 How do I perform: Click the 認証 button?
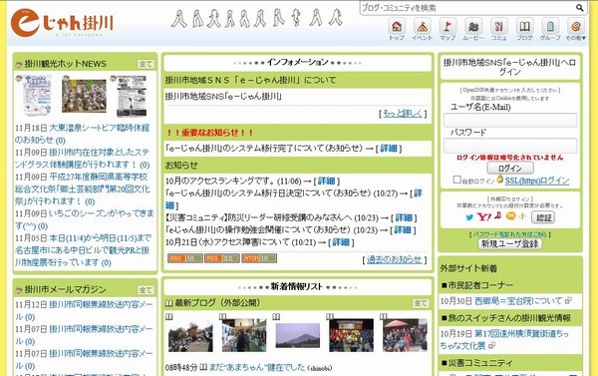[543, 217]
